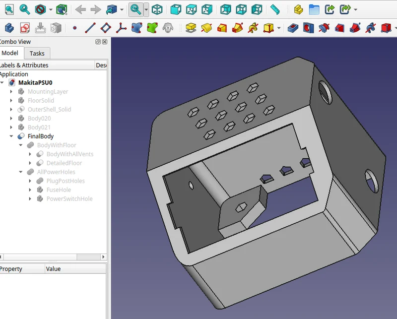
Task: Select the Pocket tool
Action: pos(293,28)
